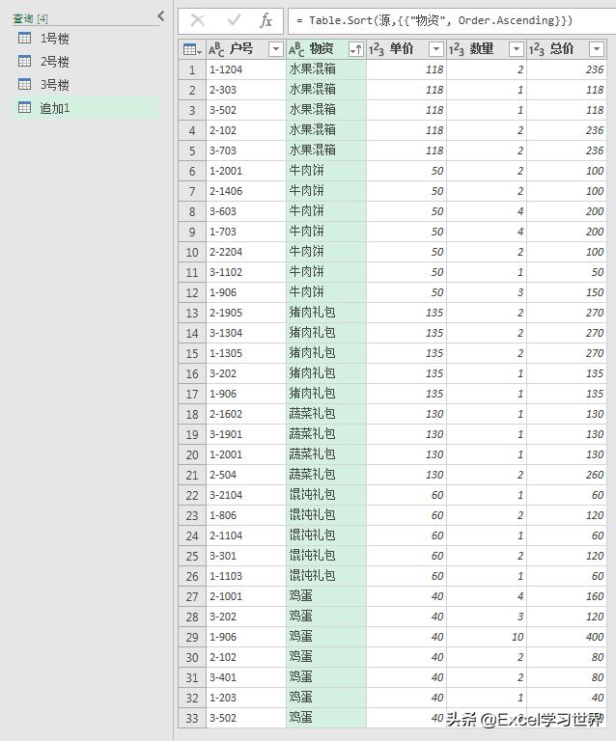Select the 蔬菜礼包 cell in row 18
Viewport: 616px width, 741px height.
pos(326,414)
